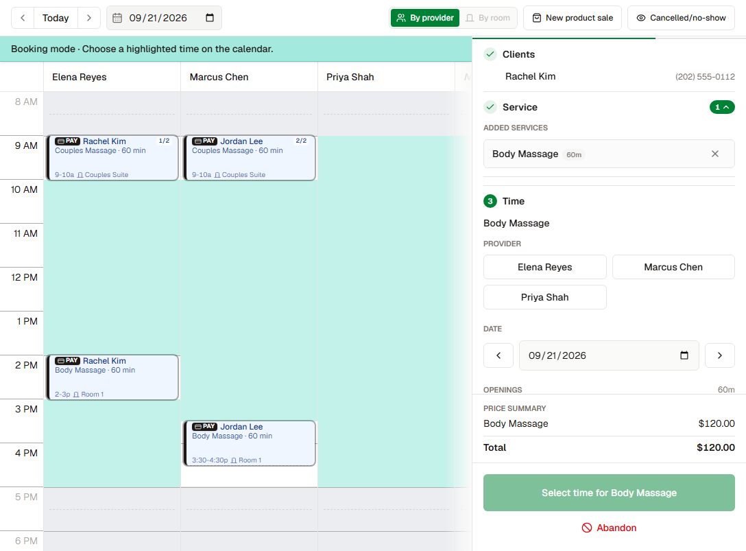
Task: Open Rachel Kim's 9-10a Couples Massage appointment
Action: tap(112, 158)
